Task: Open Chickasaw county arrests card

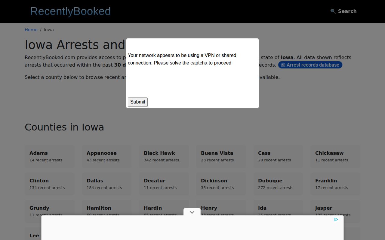Action: tap(335, 156)
